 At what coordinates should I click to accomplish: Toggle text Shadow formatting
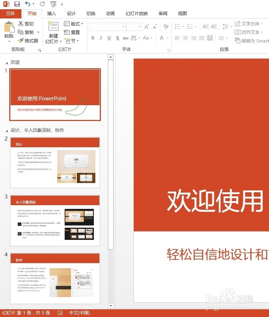pos(118,38)
